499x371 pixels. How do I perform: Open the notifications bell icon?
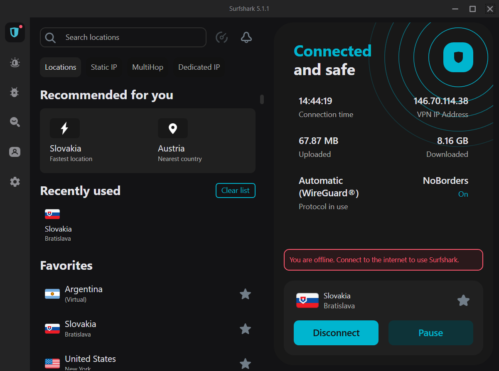click(x=246, y=38)
